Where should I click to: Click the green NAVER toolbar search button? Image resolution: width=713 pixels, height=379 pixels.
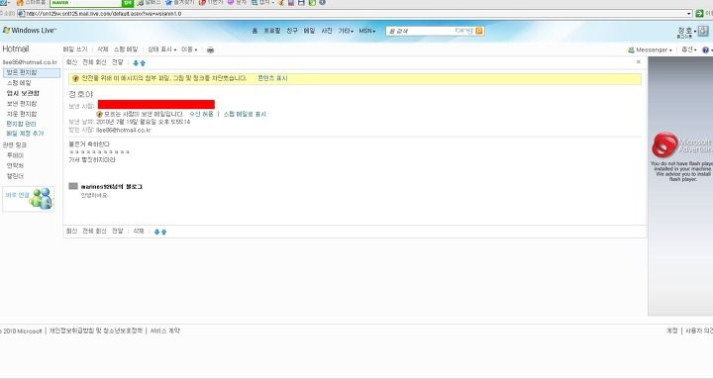[128, 3]
